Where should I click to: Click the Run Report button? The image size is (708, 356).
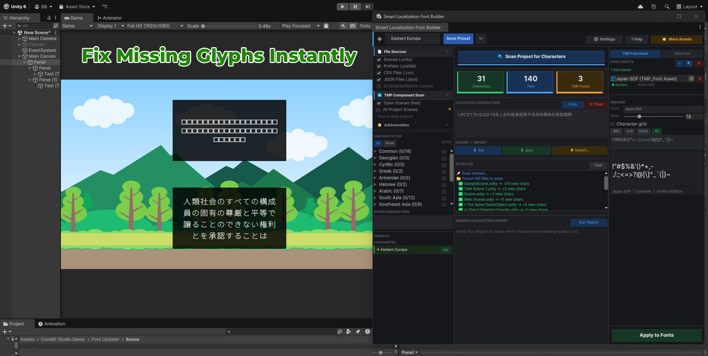[x=589, y=222]
